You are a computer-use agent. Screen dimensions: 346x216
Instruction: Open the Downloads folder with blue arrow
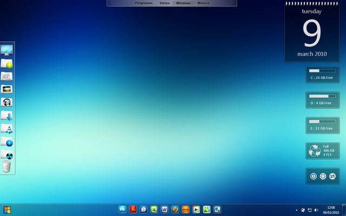[6, 115]
